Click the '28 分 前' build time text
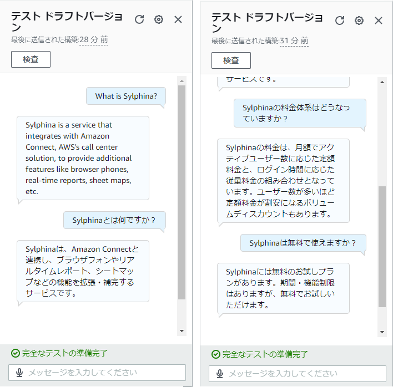The height and width of the screenshot is (387, 393). click(94, 39)
